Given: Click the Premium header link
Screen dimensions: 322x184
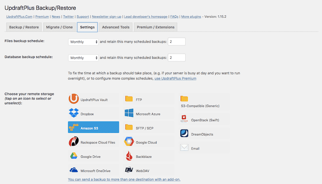Looking at the screenshot, I should pyautogui.click(x=42, y=17).
